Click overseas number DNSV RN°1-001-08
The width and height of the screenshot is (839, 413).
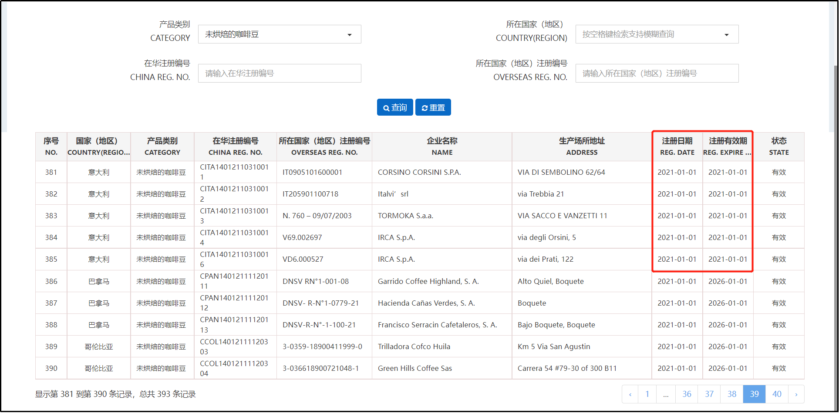coord(316,281)
